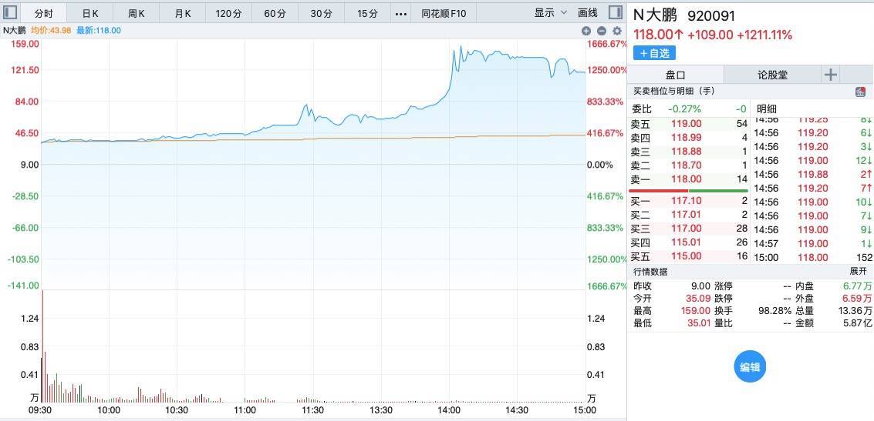The image size is (874, 421).
Task: Select the 60分 period tab
Action: click(275, 14)
